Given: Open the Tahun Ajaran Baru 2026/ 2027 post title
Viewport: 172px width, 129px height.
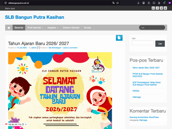Looking at the screenshot, I should coord(39,43).
